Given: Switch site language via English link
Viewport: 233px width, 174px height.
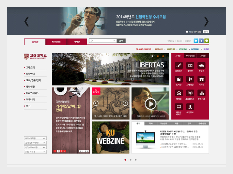Looking at the screenshot, I should [x=188, y=41].
